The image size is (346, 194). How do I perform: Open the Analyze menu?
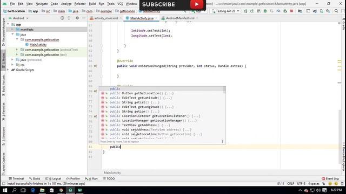(66, 4)
